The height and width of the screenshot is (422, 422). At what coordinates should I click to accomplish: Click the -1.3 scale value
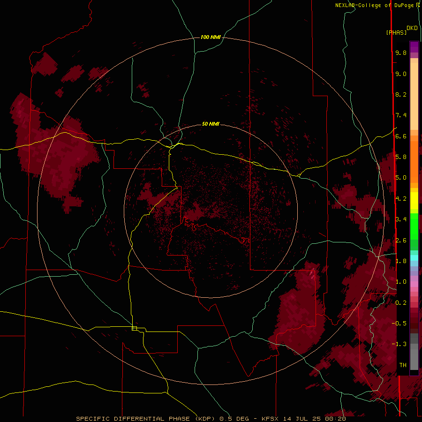(x=399, y=344)
